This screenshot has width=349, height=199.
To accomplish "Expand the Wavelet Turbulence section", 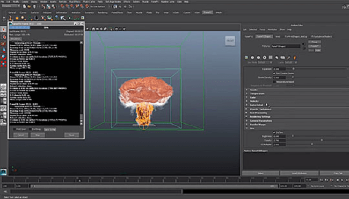I will coord(246,109).
